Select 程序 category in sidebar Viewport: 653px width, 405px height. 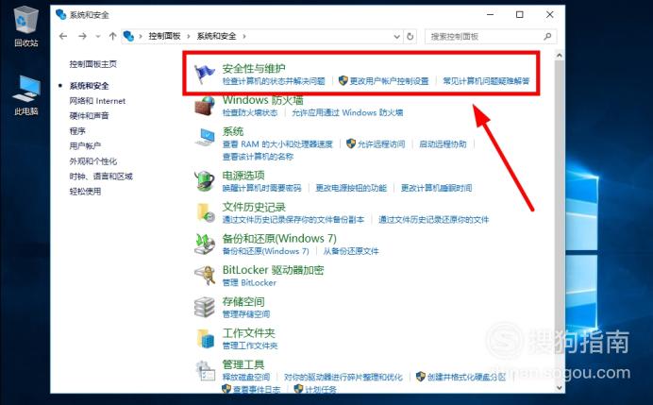point(77,131)
